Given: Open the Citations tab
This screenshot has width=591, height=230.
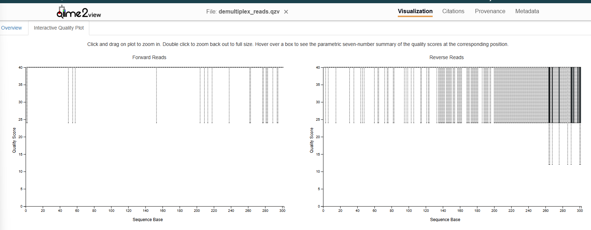Looking at the screenshot, I should coord(453,11).
